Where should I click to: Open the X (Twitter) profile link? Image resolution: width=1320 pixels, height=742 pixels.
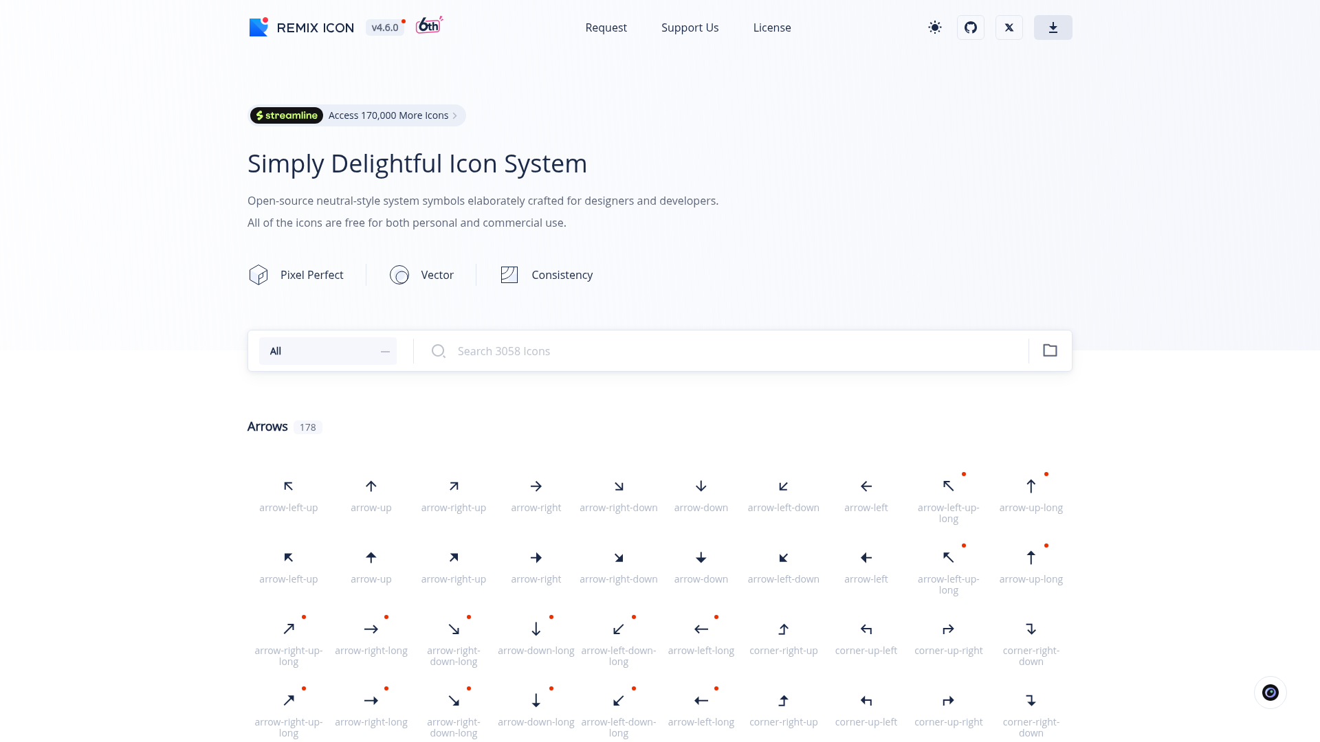pos(1009,27)
